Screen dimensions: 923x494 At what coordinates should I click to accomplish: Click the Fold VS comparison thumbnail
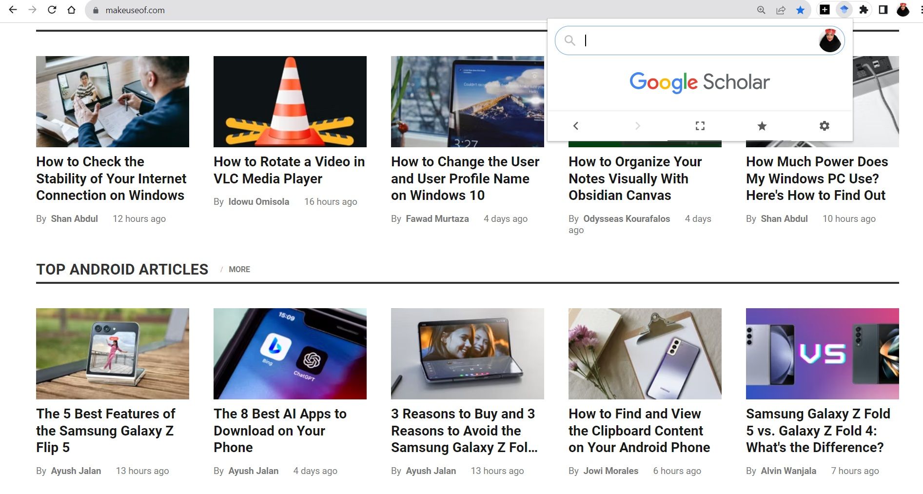(x=823, y=354)
